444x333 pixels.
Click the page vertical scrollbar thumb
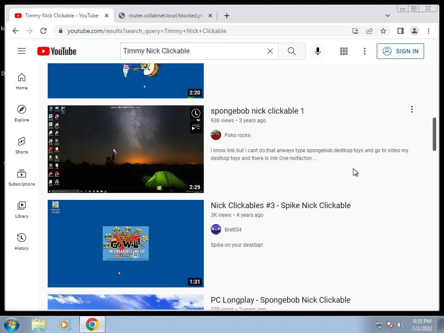434,134
